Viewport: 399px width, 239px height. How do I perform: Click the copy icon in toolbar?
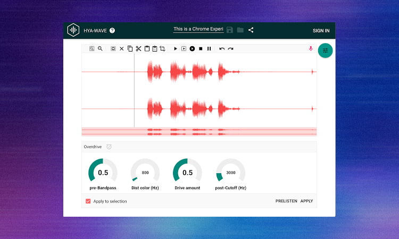(130, 48)
